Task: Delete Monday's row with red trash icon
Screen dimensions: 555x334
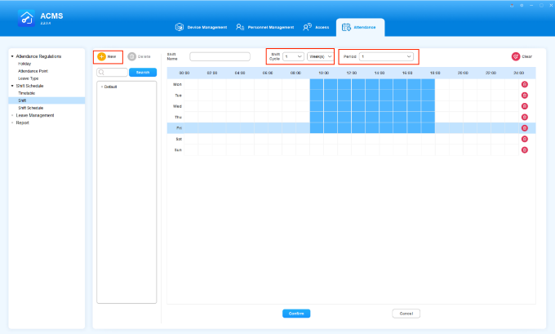Action: (x=524, y=85)
